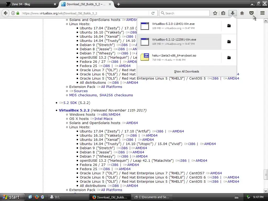This screenshot has height=201, width=268.
Task: Open the SHA256 checksums link
Action: point(116,95)
